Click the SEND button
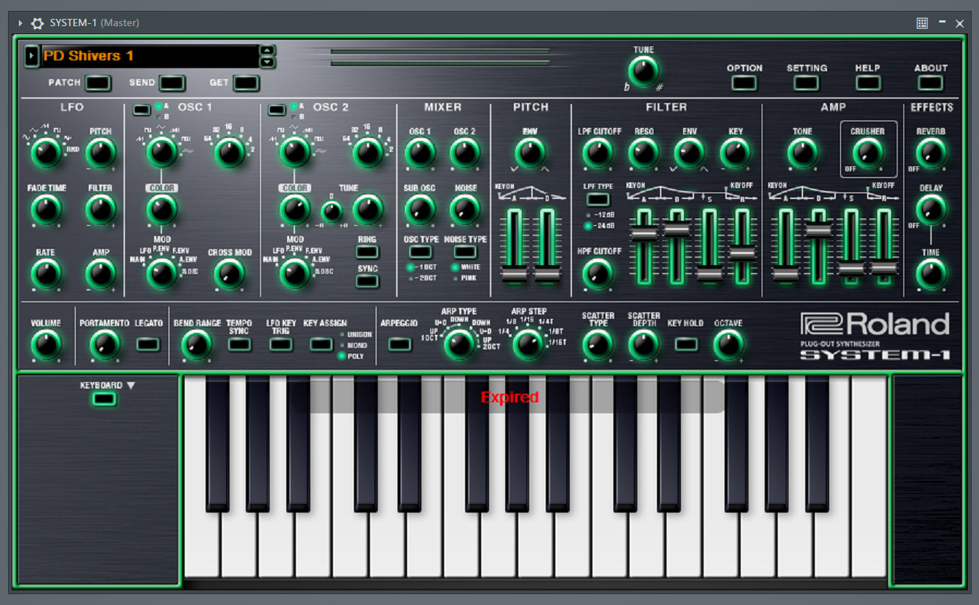Image resolution: width=979 pixels, height=605 pixels. point(172,83)
